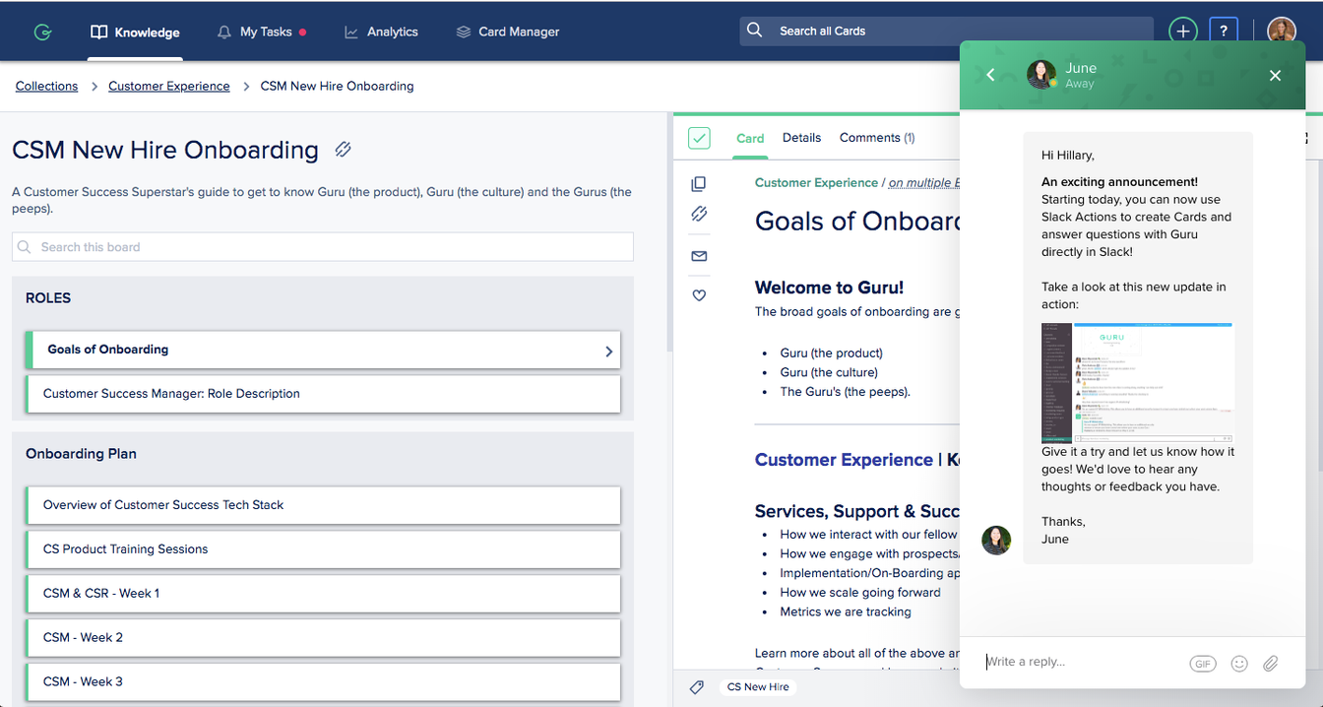
Task: Close the June chat panel
Action: [x=1275, y=75]
